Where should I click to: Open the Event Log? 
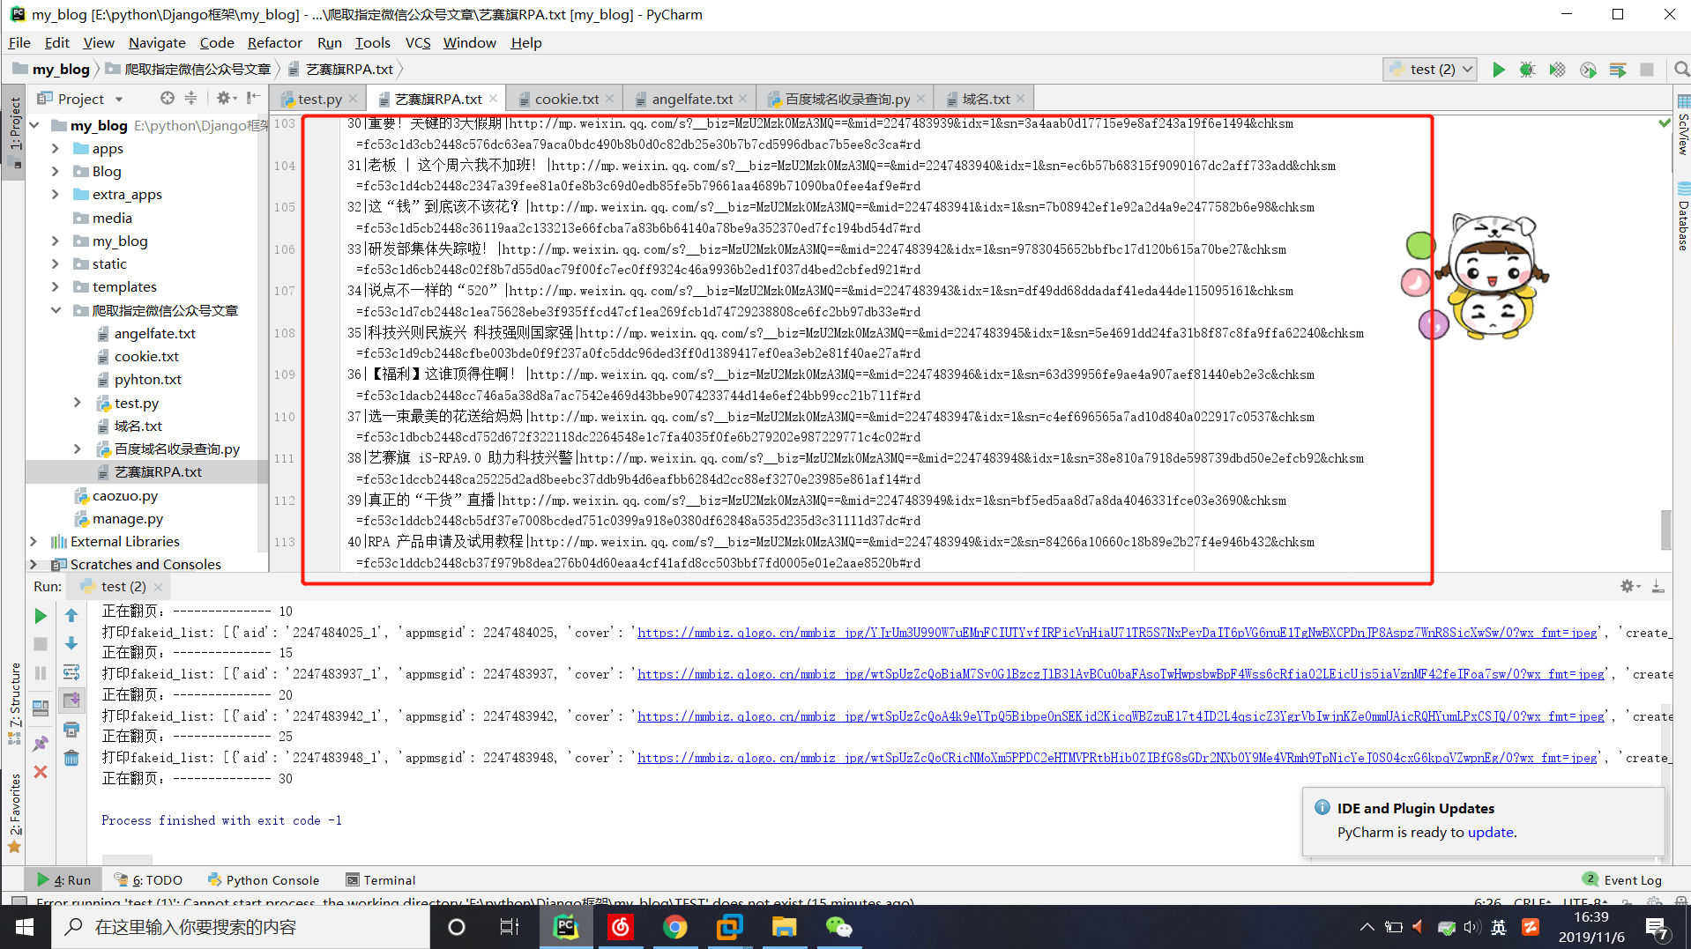click(1622, 879)
